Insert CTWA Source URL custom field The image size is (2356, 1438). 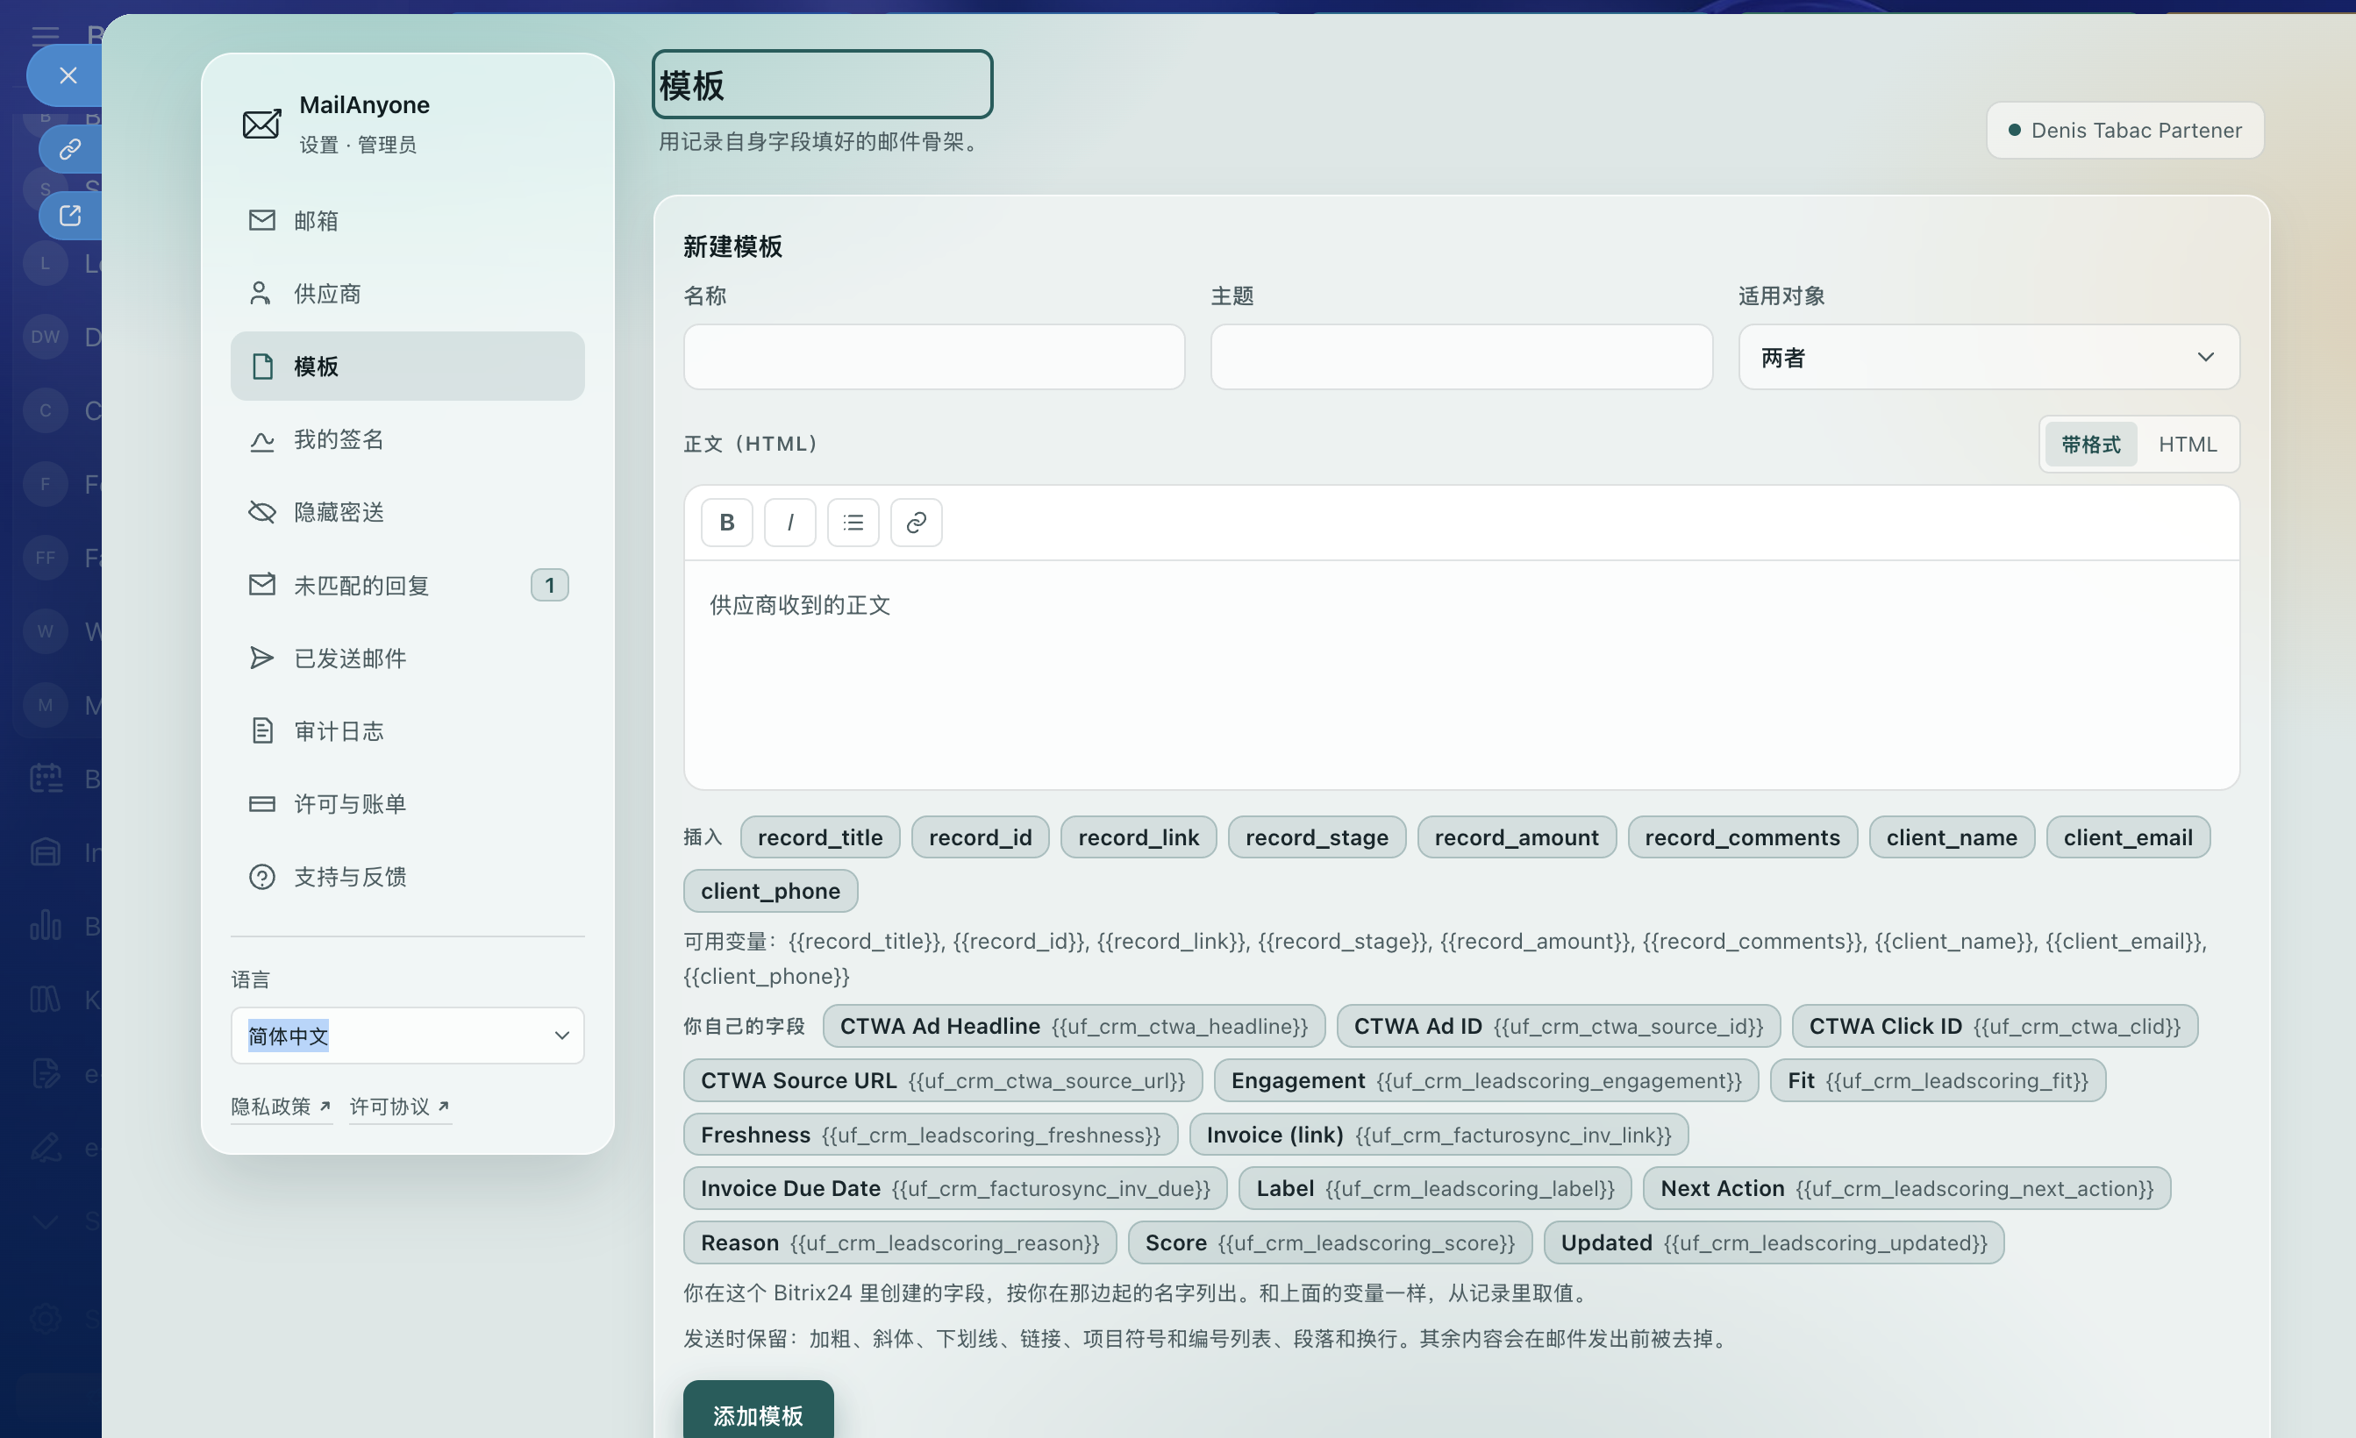click(x=943, y=1079)
